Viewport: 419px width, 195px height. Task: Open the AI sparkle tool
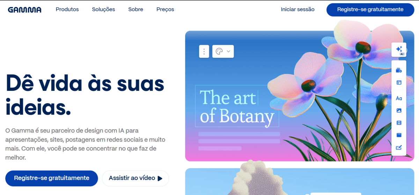399,50
